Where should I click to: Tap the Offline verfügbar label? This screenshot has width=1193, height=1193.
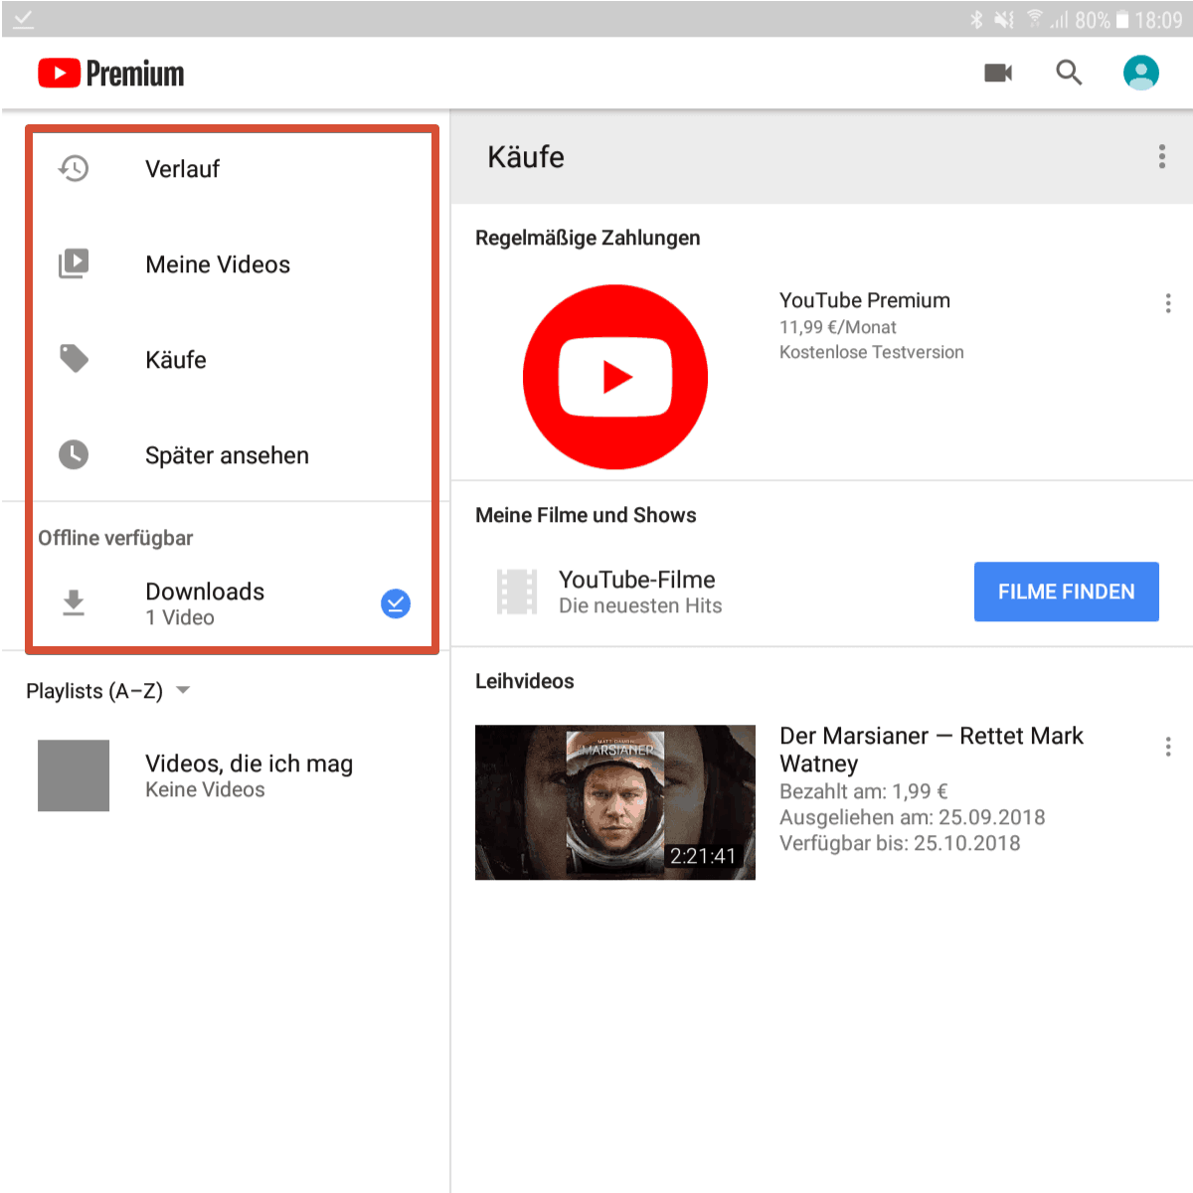pyautogui.click(x=115, y=538)
